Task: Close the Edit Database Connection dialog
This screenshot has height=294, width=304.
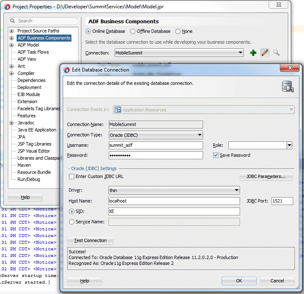Action: pos(290,68)
